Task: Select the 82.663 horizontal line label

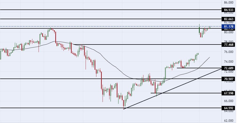Action: click(229, 19)
